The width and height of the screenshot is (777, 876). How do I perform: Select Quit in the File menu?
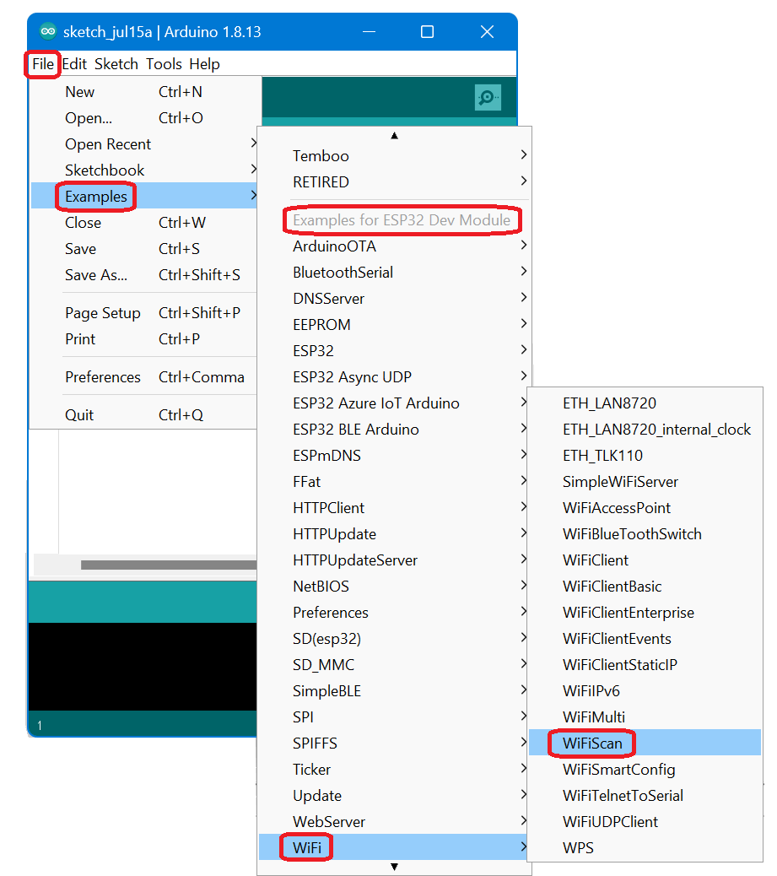coord(144,415)
